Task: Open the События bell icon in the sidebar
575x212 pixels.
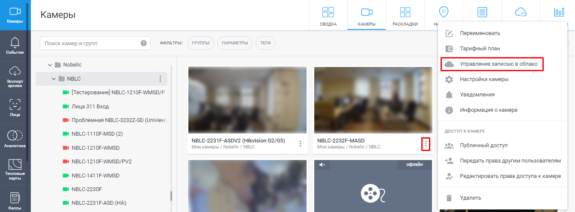Action: [x=15, y=46]
